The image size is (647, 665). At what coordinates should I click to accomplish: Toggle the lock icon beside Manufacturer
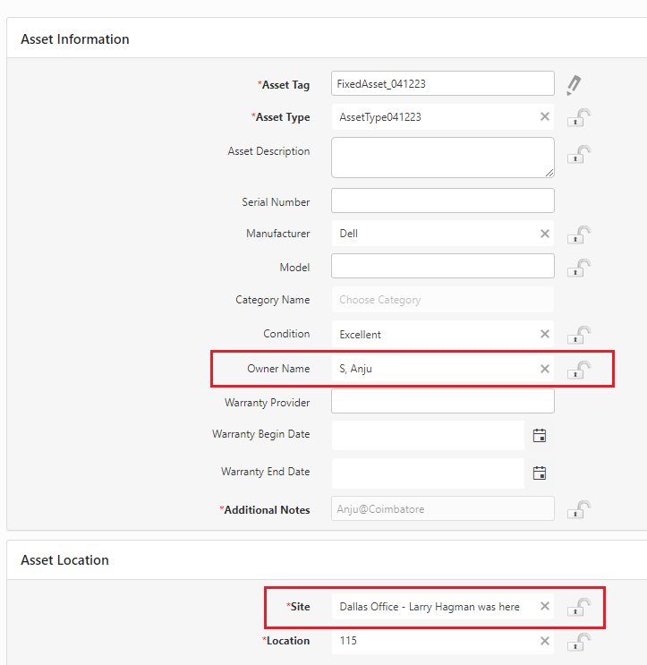(579, 234)
